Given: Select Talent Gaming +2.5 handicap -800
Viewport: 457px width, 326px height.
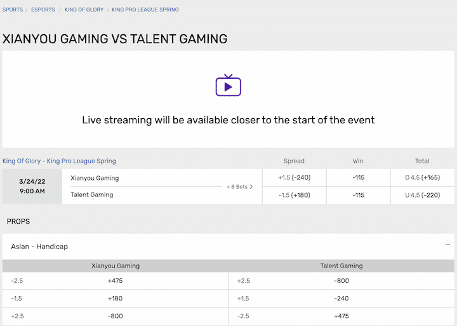Looking at the screenshot, I should [341, 281].
